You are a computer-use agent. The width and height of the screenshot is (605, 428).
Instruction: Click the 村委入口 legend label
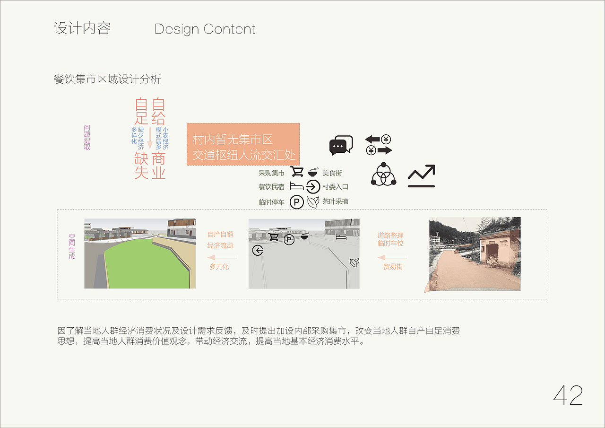[x=336, y=187]
